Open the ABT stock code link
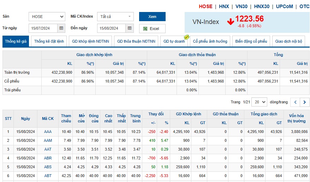Viewport: 310px width, 182px height. pos(48,176)
